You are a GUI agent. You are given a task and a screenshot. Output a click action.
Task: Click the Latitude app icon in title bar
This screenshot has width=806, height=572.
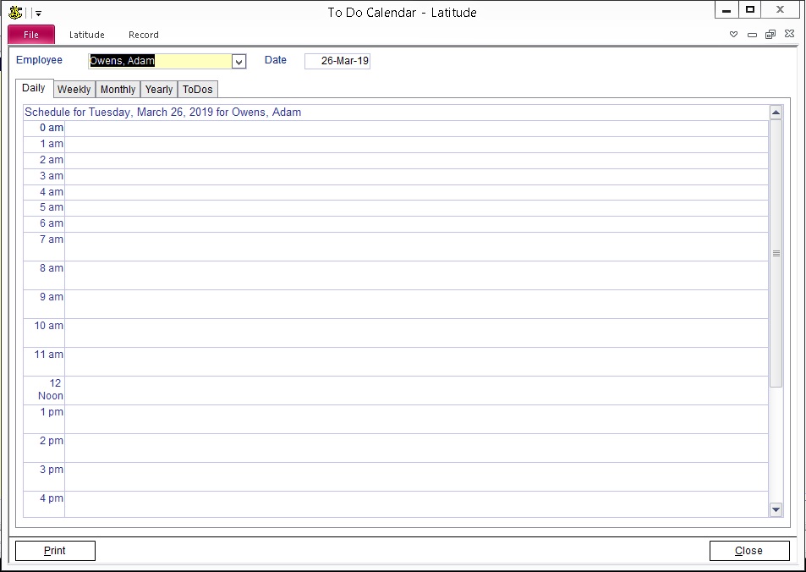click(15, 13)
